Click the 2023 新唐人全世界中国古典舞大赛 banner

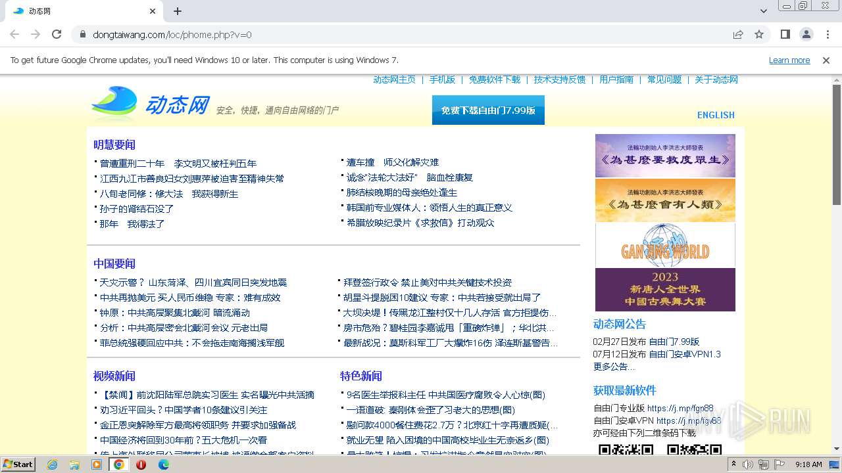point(665,289)
